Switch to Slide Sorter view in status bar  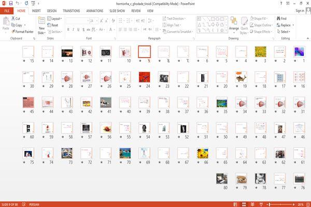(x=244, y=204)
